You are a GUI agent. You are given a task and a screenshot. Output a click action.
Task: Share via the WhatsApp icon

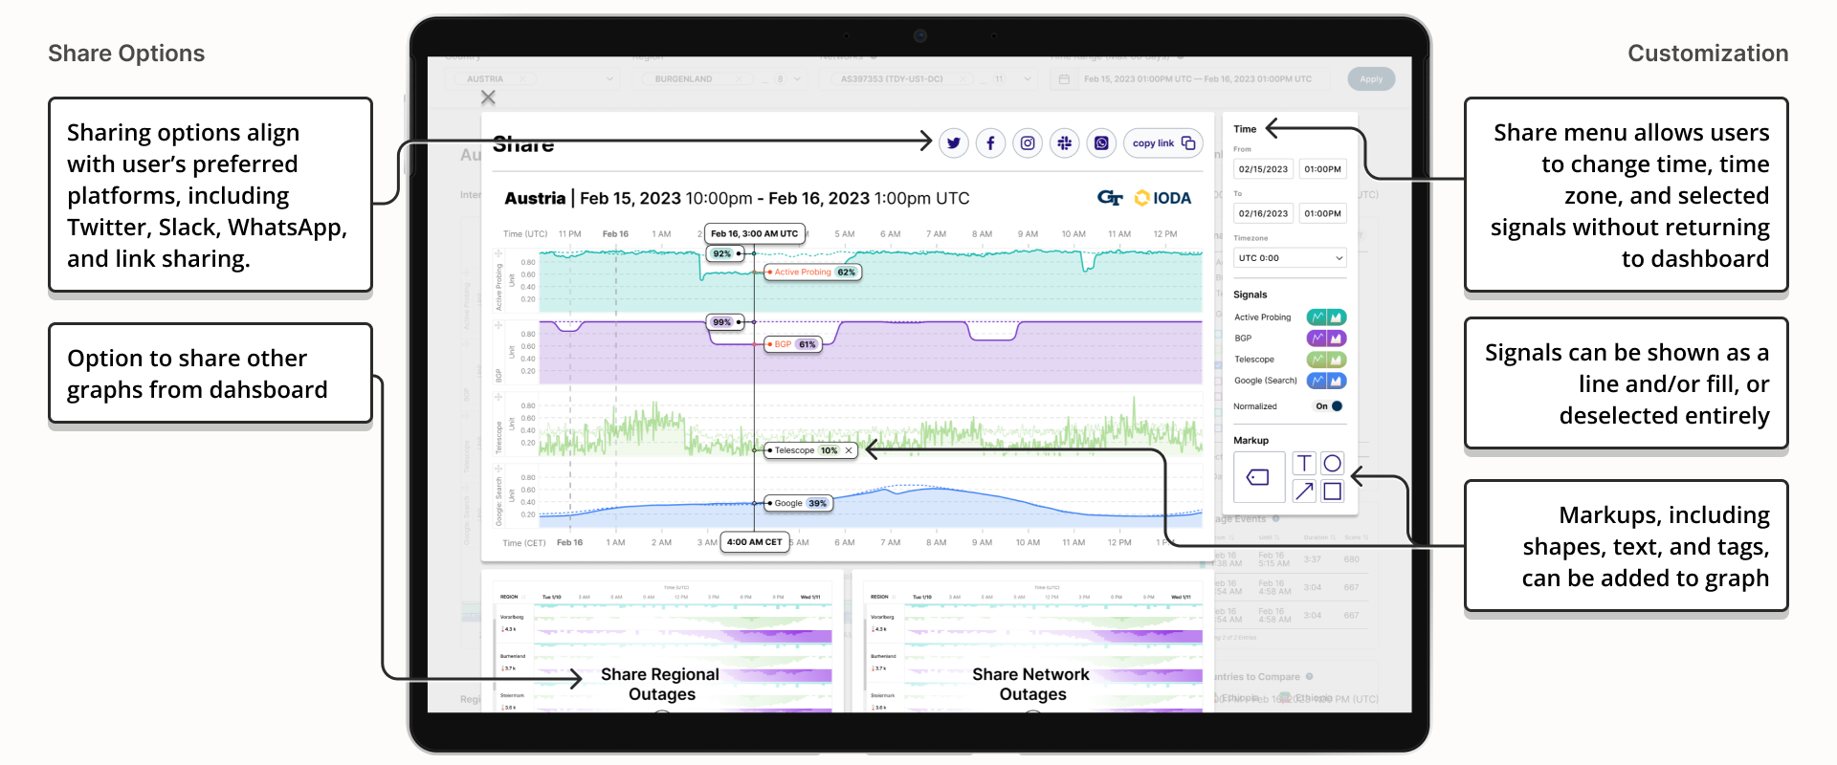click(x=1101, y=143)
